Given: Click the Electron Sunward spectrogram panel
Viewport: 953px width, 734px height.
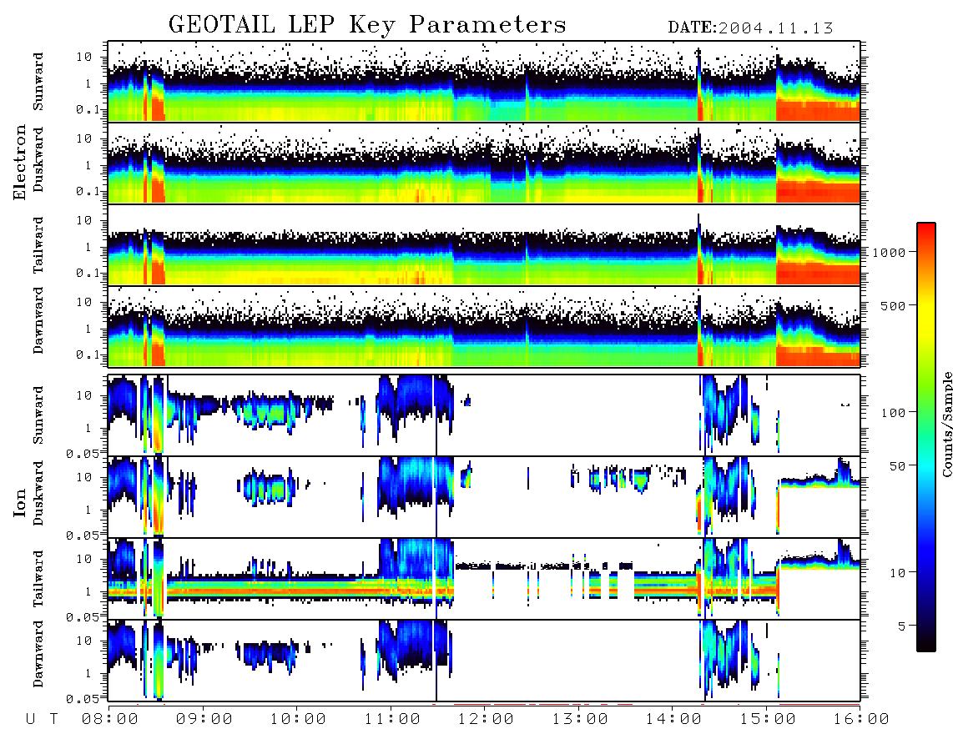Looking at the screenshot, I should pos(484,82).
